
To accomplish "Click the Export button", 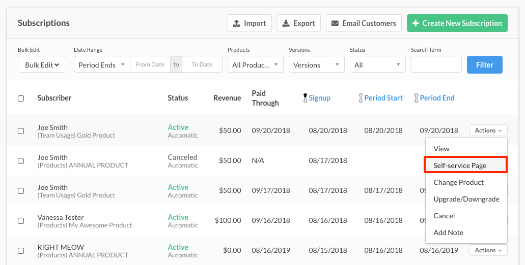I will pos(299,23).
